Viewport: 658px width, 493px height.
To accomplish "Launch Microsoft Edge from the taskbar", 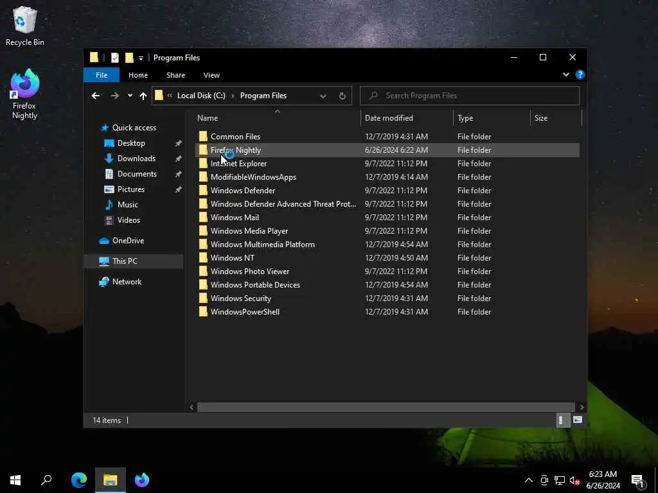I will [79, 480].
